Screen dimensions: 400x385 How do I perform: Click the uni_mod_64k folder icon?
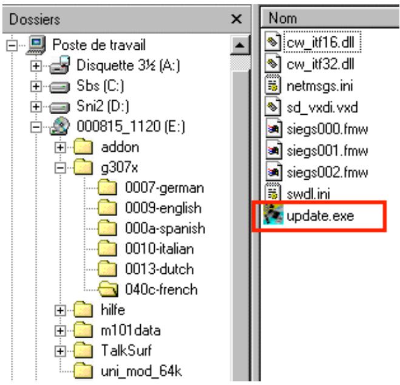tap(83, 370)
